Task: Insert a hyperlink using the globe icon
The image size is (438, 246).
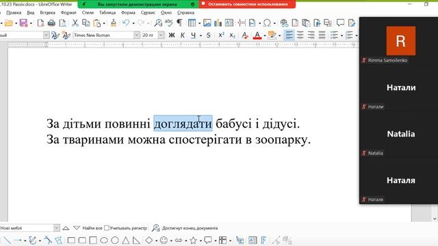Action: (284, 23)
